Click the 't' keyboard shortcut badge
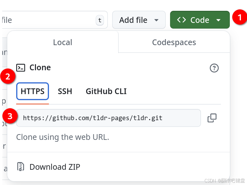Viewport: 247px width, 185px height. click(100, 20)
